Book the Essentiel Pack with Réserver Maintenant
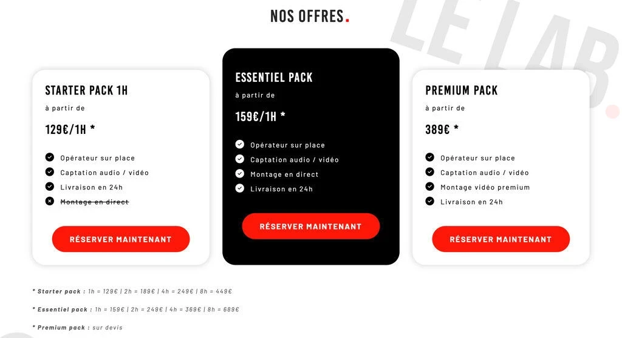622x338 pixels. tap(310, 227)
